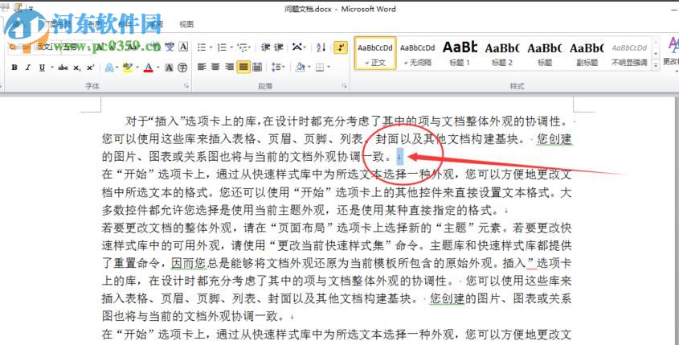Apply character border
679x345 pixels.
tap(183, 47)
